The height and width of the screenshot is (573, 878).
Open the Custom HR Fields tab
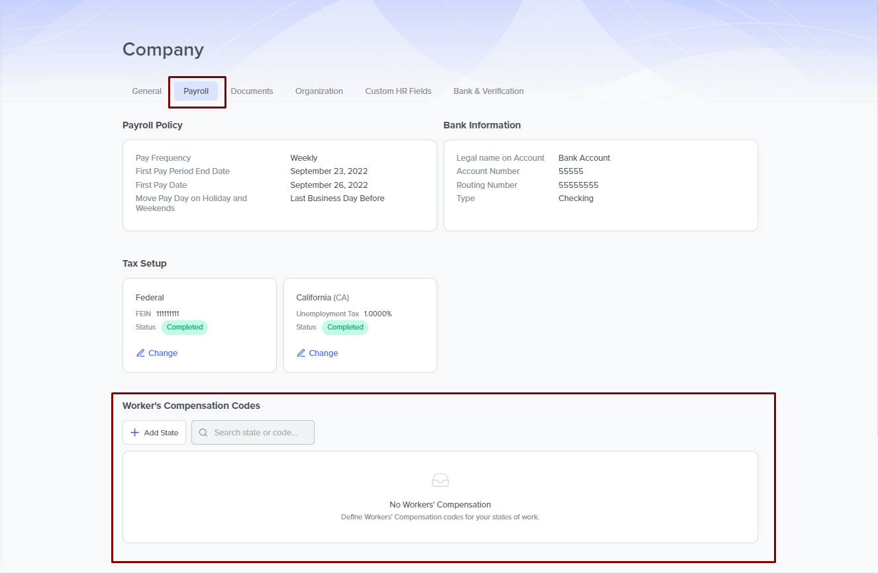tap(398, 91)
